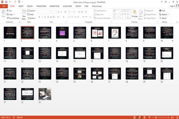The image size is (179, 119).
Task: Open Shape Fill dropdown
Action: (x=149, y=11)
